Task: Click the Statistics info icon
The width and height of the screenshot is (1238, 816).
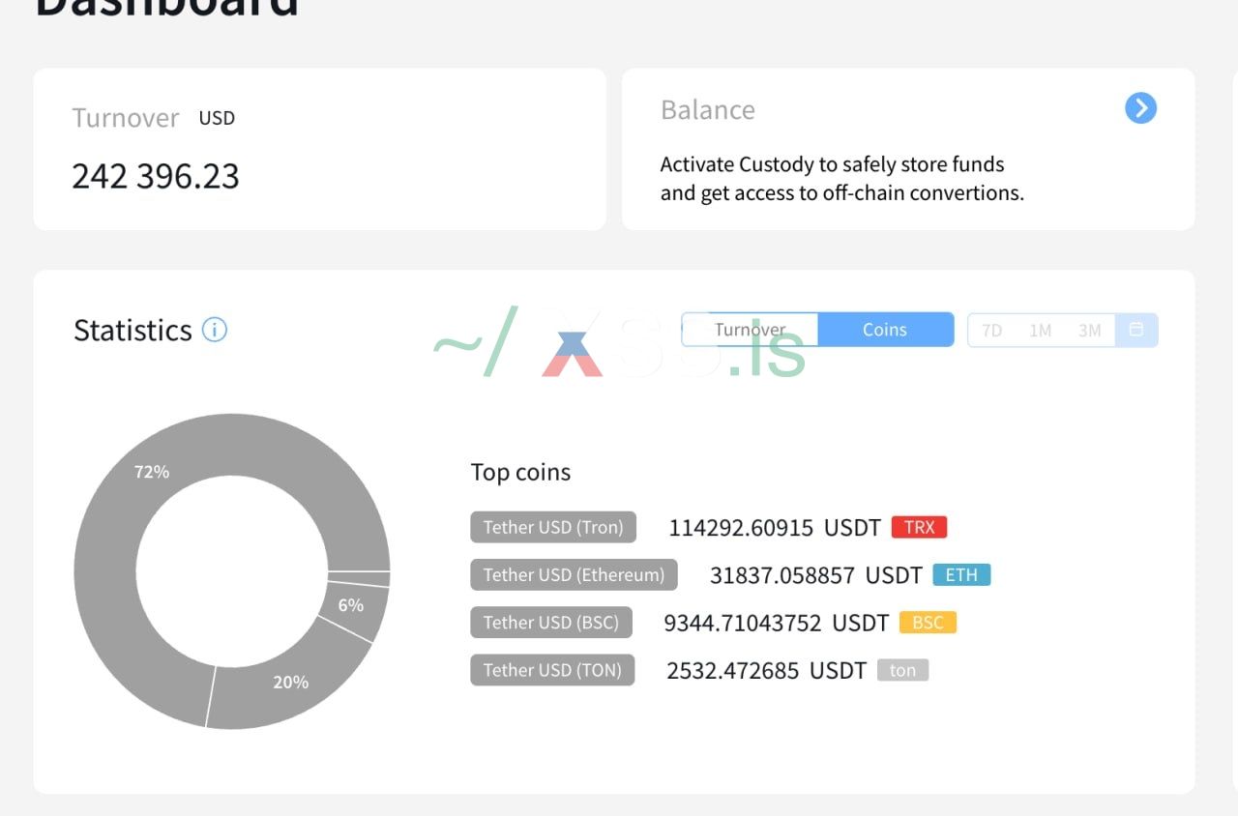Action: click(215, 330)
